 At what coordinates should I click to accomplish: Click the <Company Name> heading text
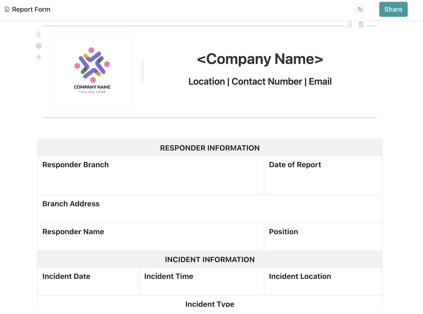click(x=260, y=59)
